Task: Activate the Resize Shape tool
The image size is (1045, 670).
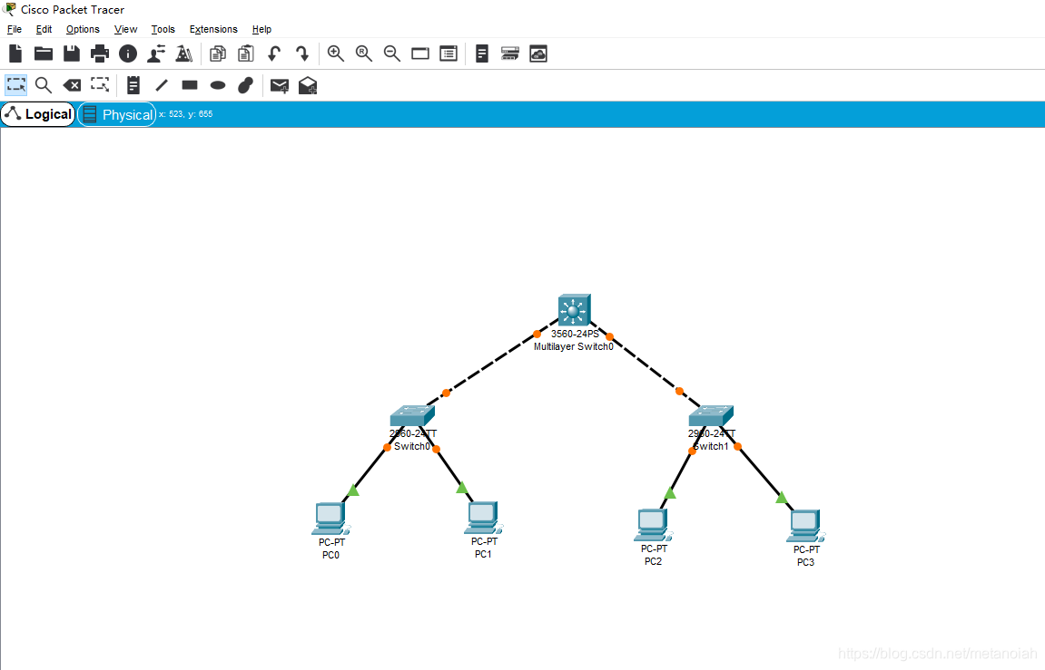Action: click(x=100, y=84)
